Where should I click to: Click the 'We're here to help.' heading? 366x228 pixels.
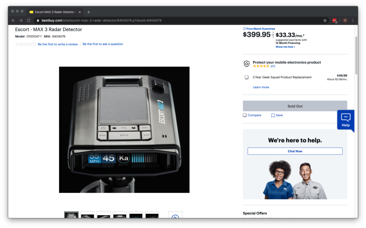[295, 140]
